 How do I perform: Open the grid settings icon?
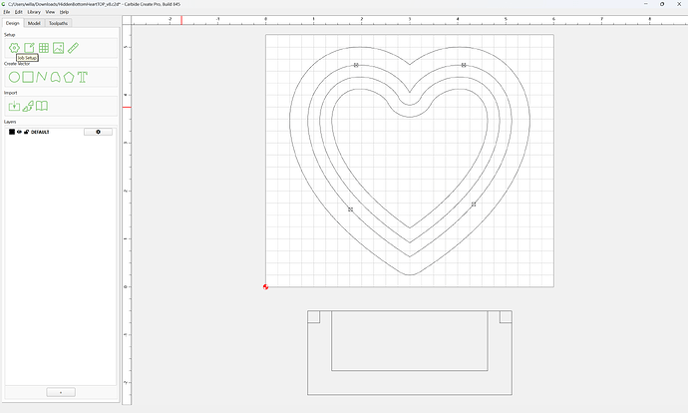tap(44, 48)
